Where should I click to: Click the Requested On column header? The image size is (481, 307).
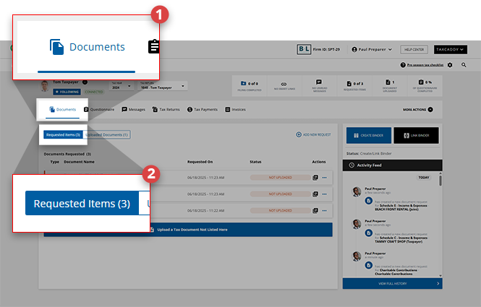(200, 162)
